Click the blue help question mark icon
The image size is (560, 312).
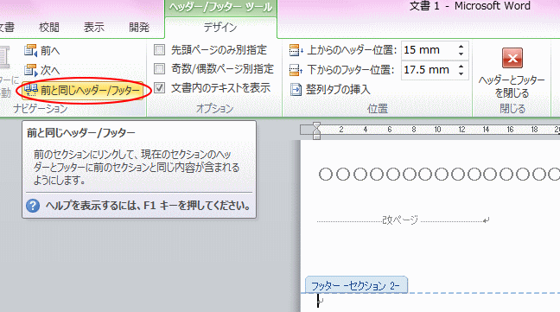tap(33, 206)
